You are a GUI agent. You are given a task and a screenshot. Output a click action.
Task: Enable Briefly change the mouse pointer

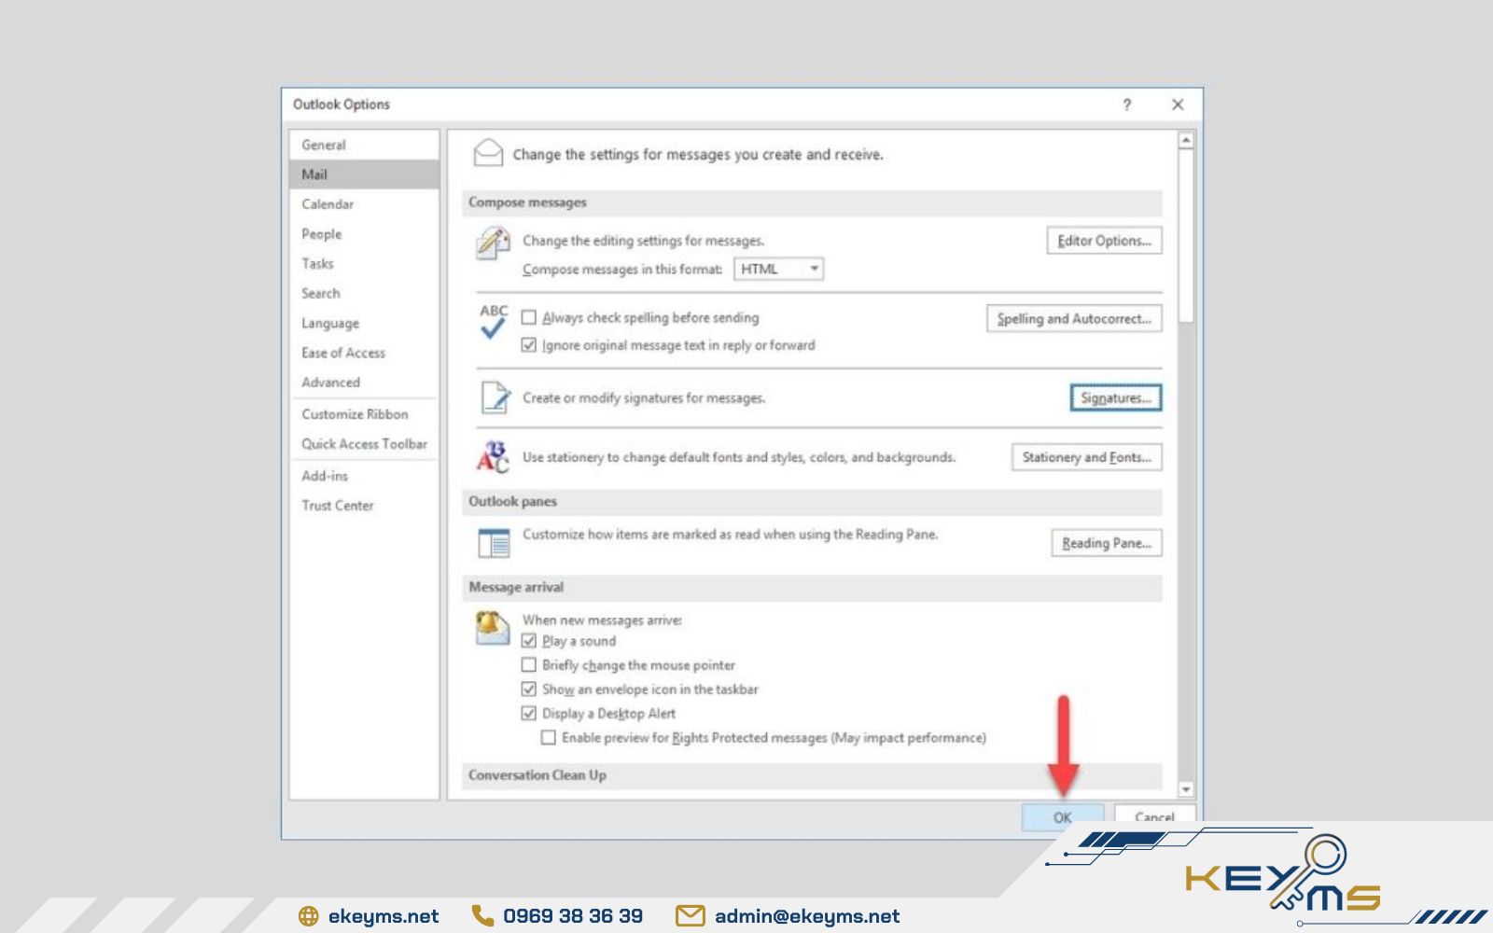[x=529, y=665]
